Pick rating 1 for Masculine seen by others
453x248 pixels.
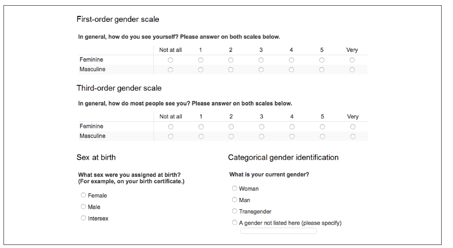coord(201,137)
